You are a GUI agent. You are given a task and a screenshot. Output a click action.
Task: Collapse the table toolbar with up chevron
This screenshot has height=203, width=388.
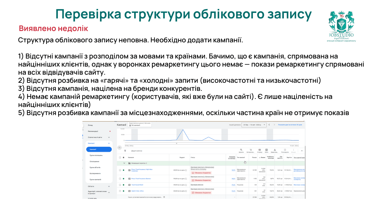coord(302,151)
